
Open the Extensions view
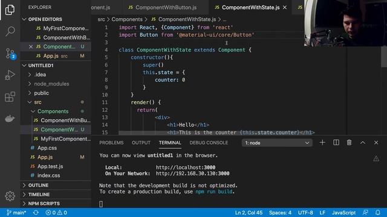(10, 96)
